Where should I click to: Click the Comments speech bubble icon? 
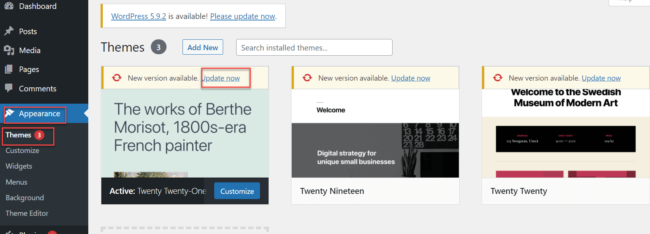pyautogui.click(x=9, y=88)
